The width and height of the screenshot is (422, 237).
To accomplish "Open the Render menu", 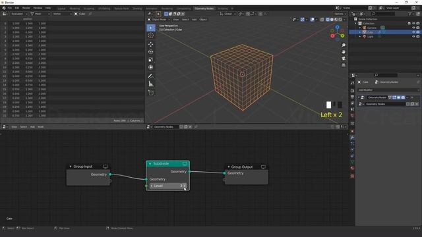I will click(x=26, y=8).
